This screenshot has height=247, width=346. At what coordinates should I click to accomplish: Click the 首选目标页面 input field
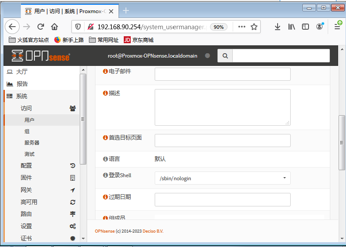tap(222, 141)
